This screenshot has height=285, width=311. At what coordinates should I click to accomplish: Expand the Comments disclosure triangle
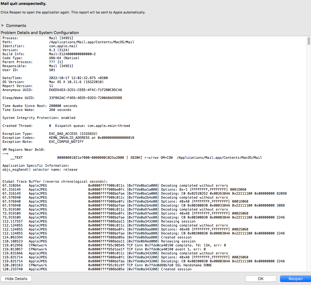click(x=2, y=25)
